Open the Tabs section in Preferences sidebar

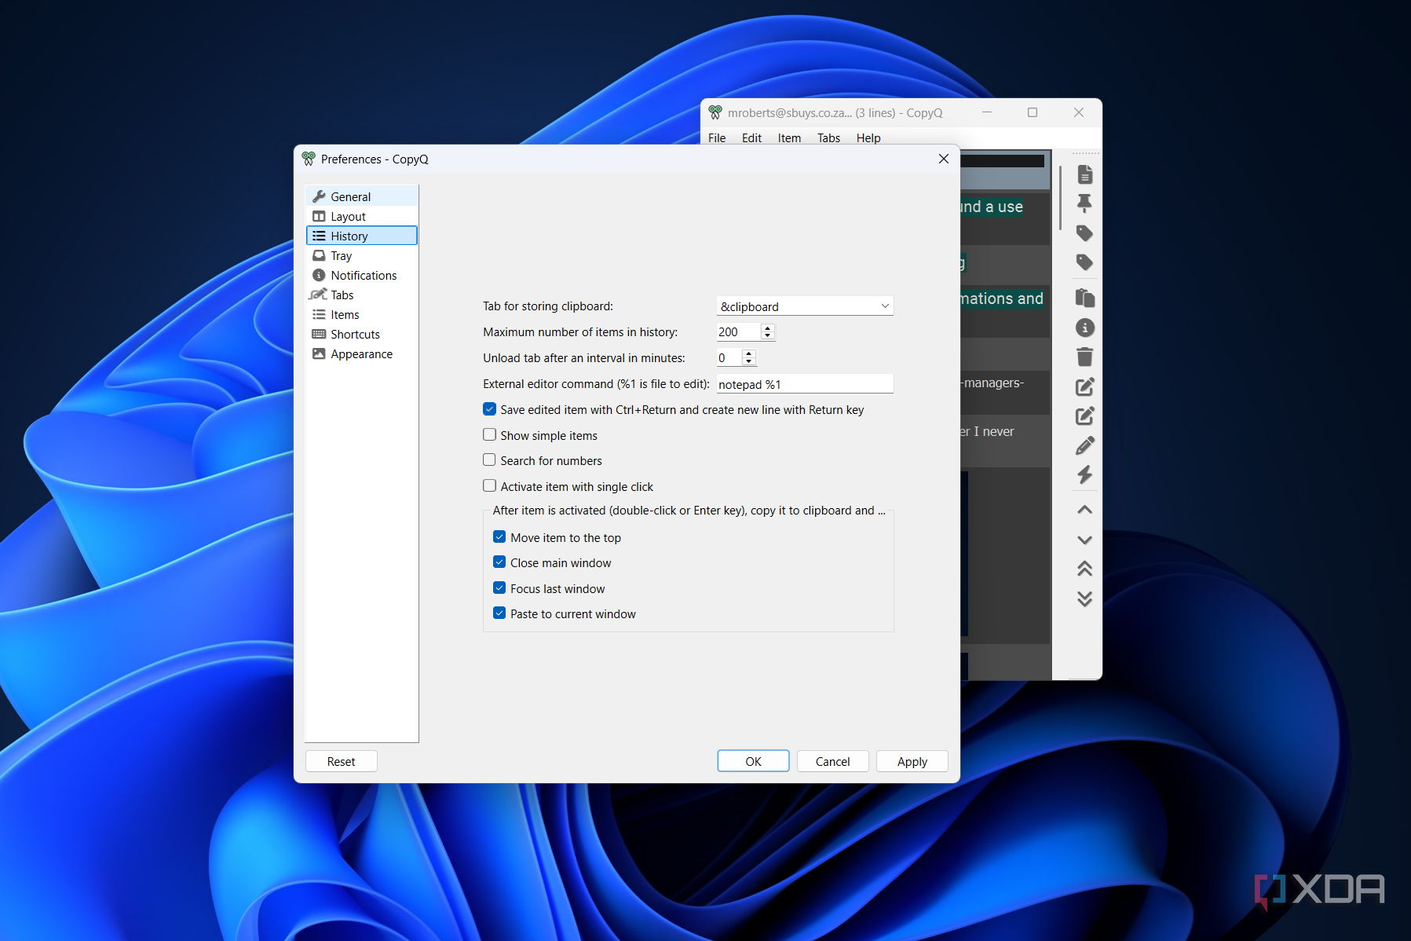coord(361,295)
